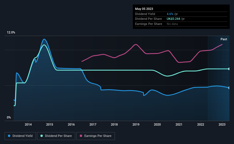Click the teal end marker of the Dividend Per Share line
Viewport: 234px width, 144px height.
(229, 69)
